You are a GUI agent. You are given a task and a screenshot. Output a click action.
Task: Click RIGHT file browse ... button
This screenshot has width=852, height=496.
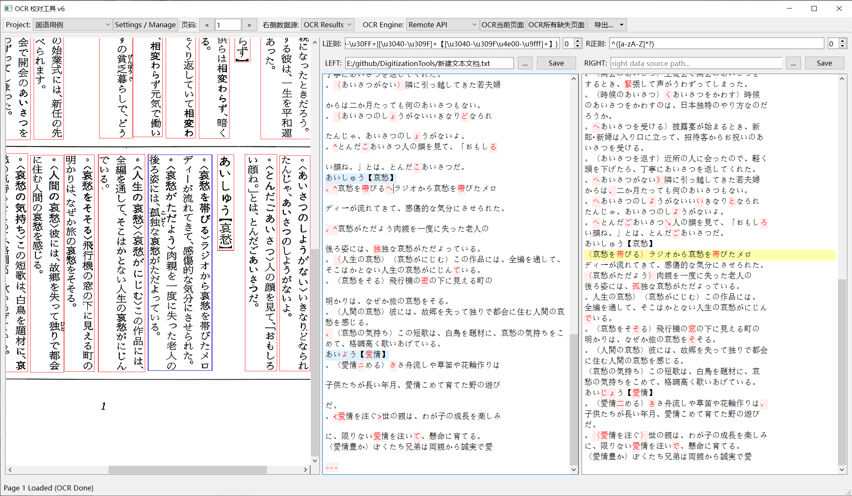coord(793,63)
